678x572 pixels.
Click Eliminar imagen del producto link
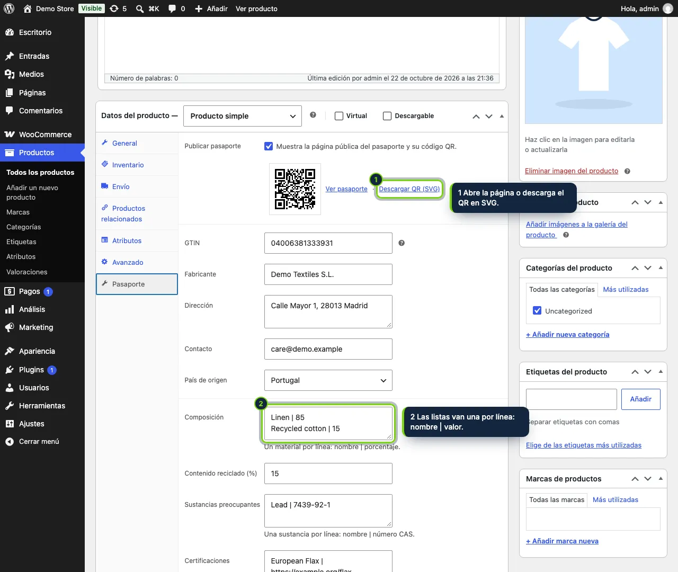[x=572, y=171]
